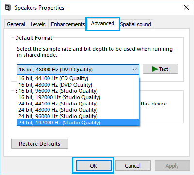Image resolution: width=194 pixels, height=175 pixels.
Task: Click the speaker icon in title bar
Action: 8,8
